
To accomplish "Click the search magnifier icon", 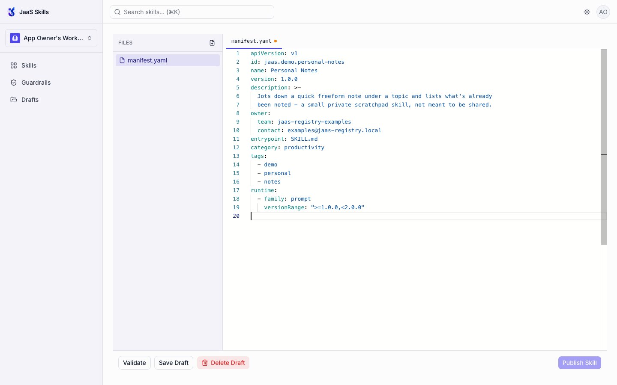I will coord(117,12).
